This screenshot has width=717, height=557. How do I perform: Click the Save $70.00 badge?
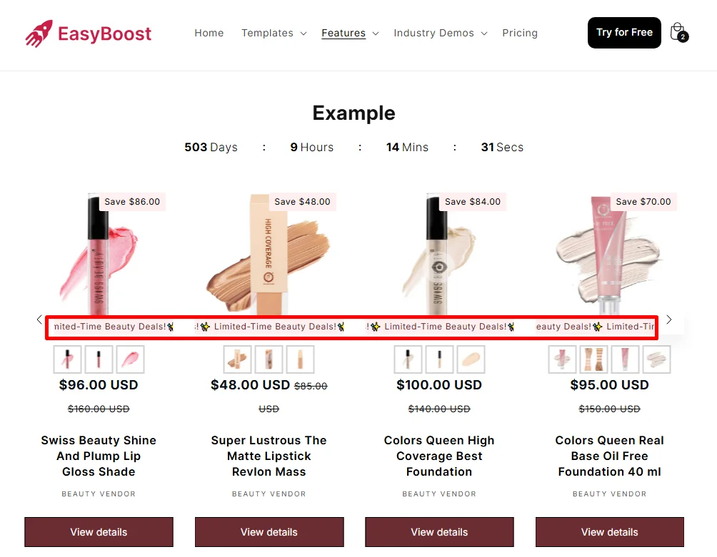click(643, 202)
